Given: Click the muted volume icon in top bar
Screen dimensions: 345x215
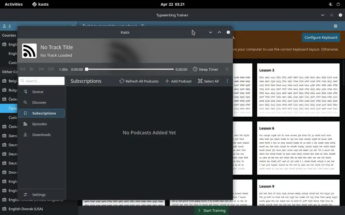Looking at the screenshot, I should pos(331,4).
